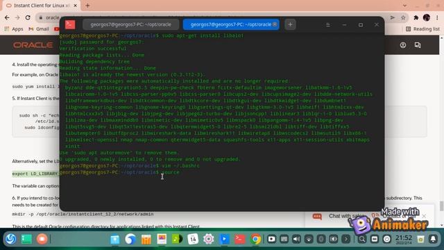Viewport: 444px width, 250px height.
Task: Open the network settings tray icon
Action: coord(309,239)
